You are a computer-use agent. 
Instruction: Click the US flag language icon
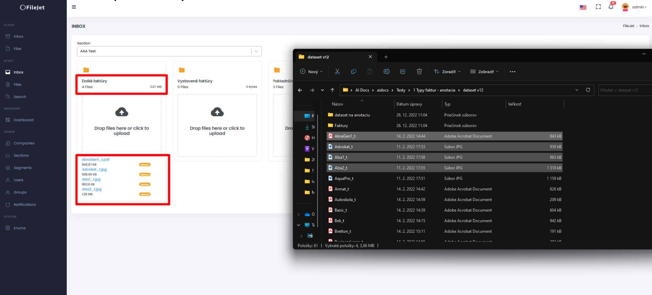583,7
